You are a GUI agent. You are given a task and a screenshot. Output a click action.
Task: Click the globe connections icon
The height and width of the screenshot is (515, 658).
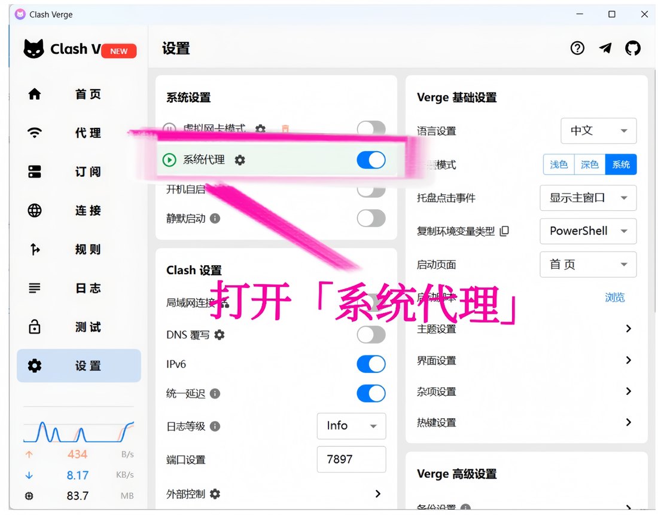[x=35, y=210]
